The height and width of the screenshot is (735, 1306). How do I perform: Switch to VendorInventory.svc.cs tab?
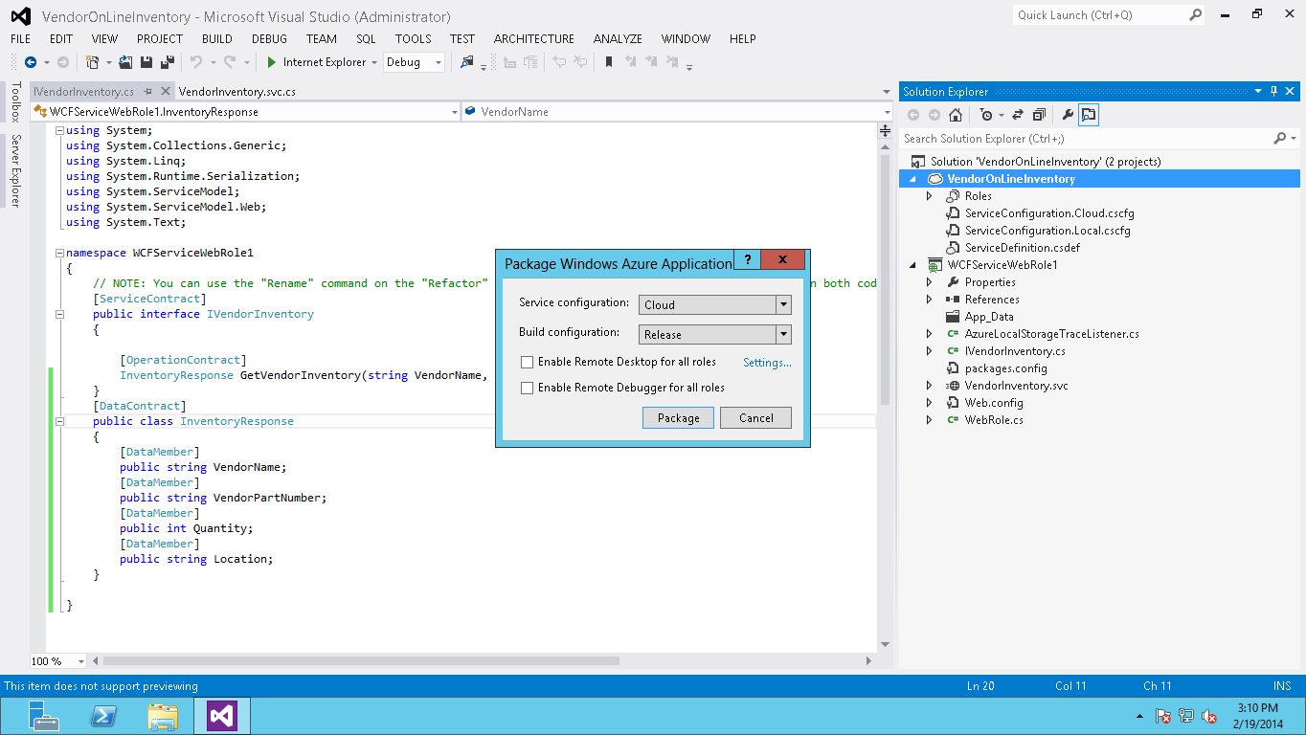click(x=236, y=92)
